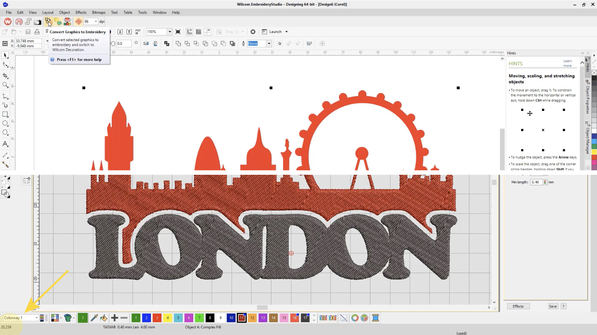Expand the Launch dropdown arrow
Viewport: 597px width, 335px height.
click(x=287, y=32)
